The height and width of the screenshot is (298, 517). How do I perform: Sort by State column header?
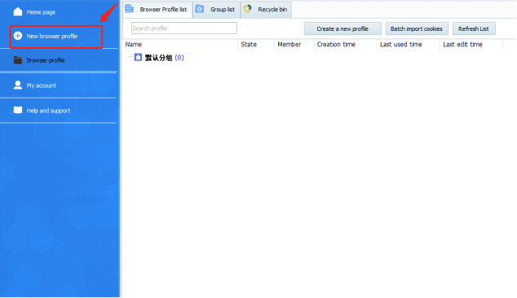(x=256, y=45)
